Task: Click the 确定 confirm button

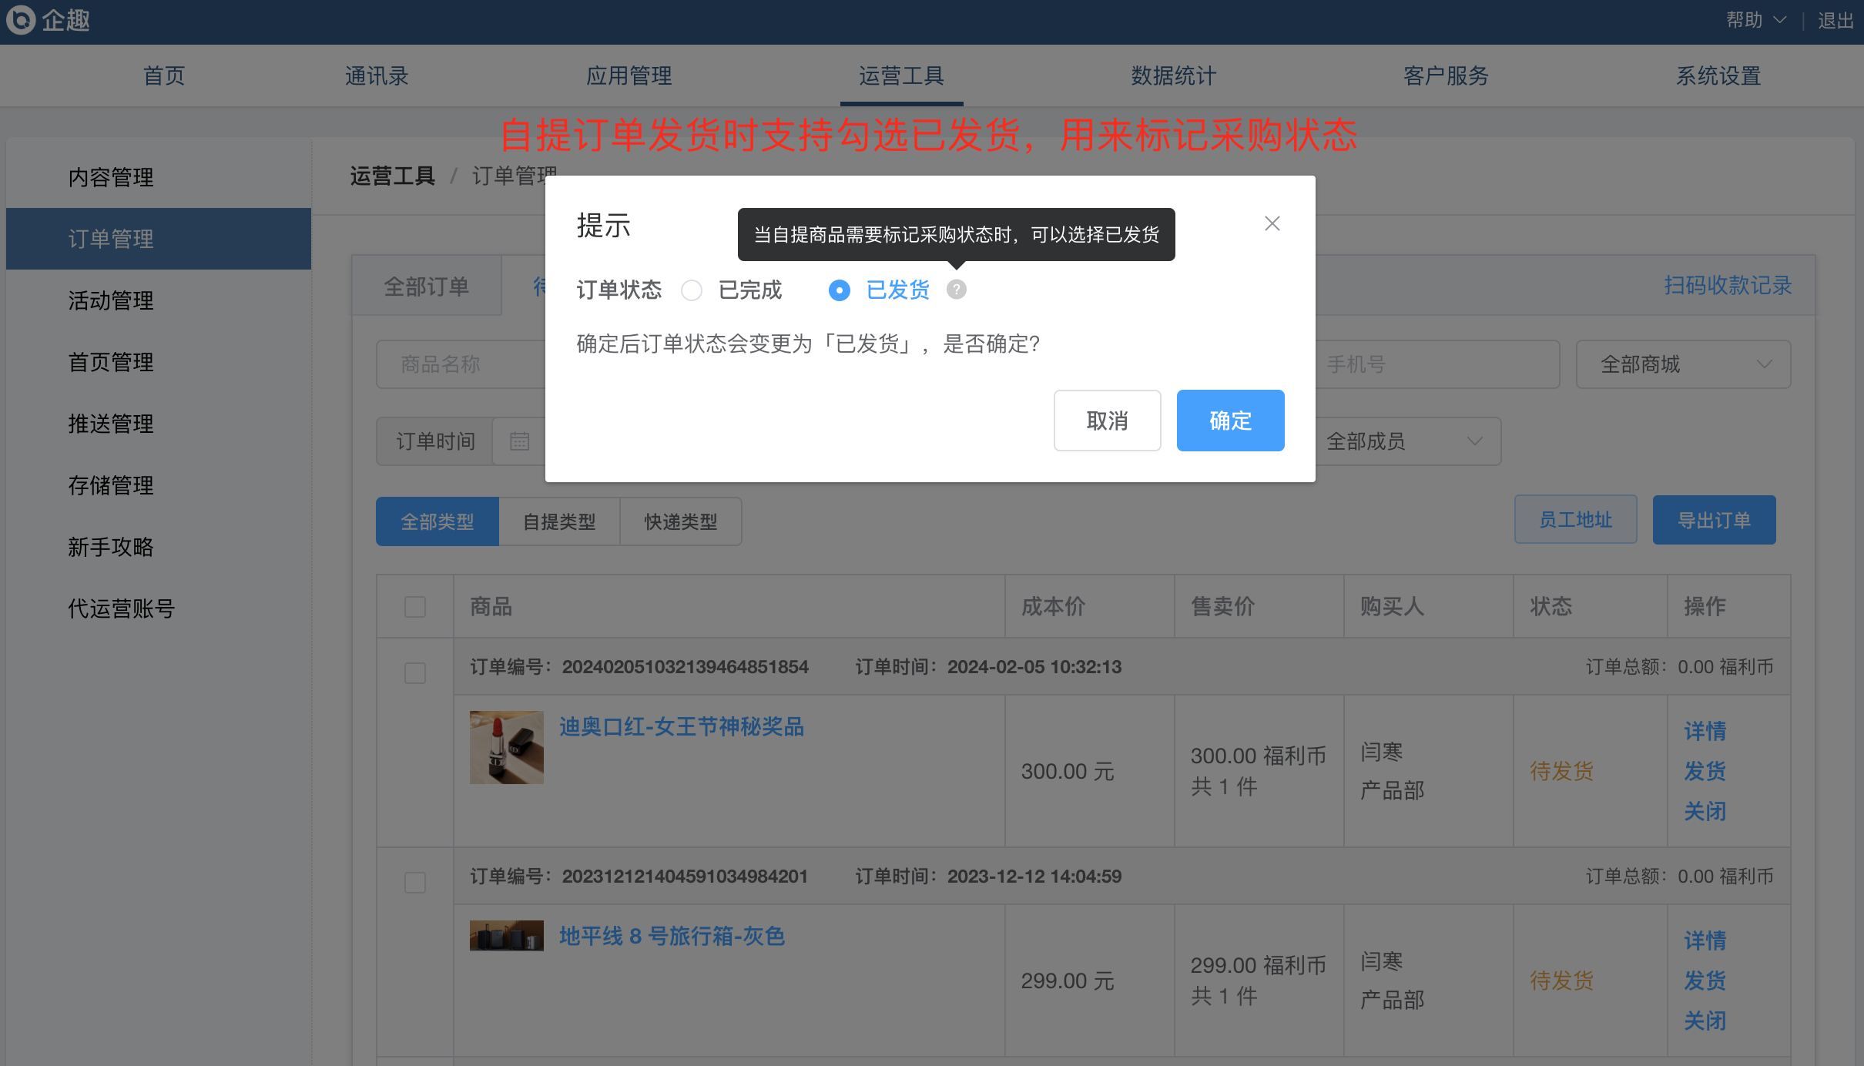Action: 1230,421
